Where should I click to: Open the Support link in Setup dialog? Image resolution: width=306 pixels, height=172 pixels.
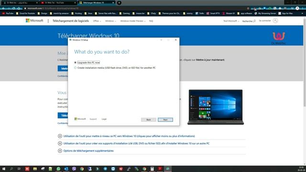click(x=93, y=119)
